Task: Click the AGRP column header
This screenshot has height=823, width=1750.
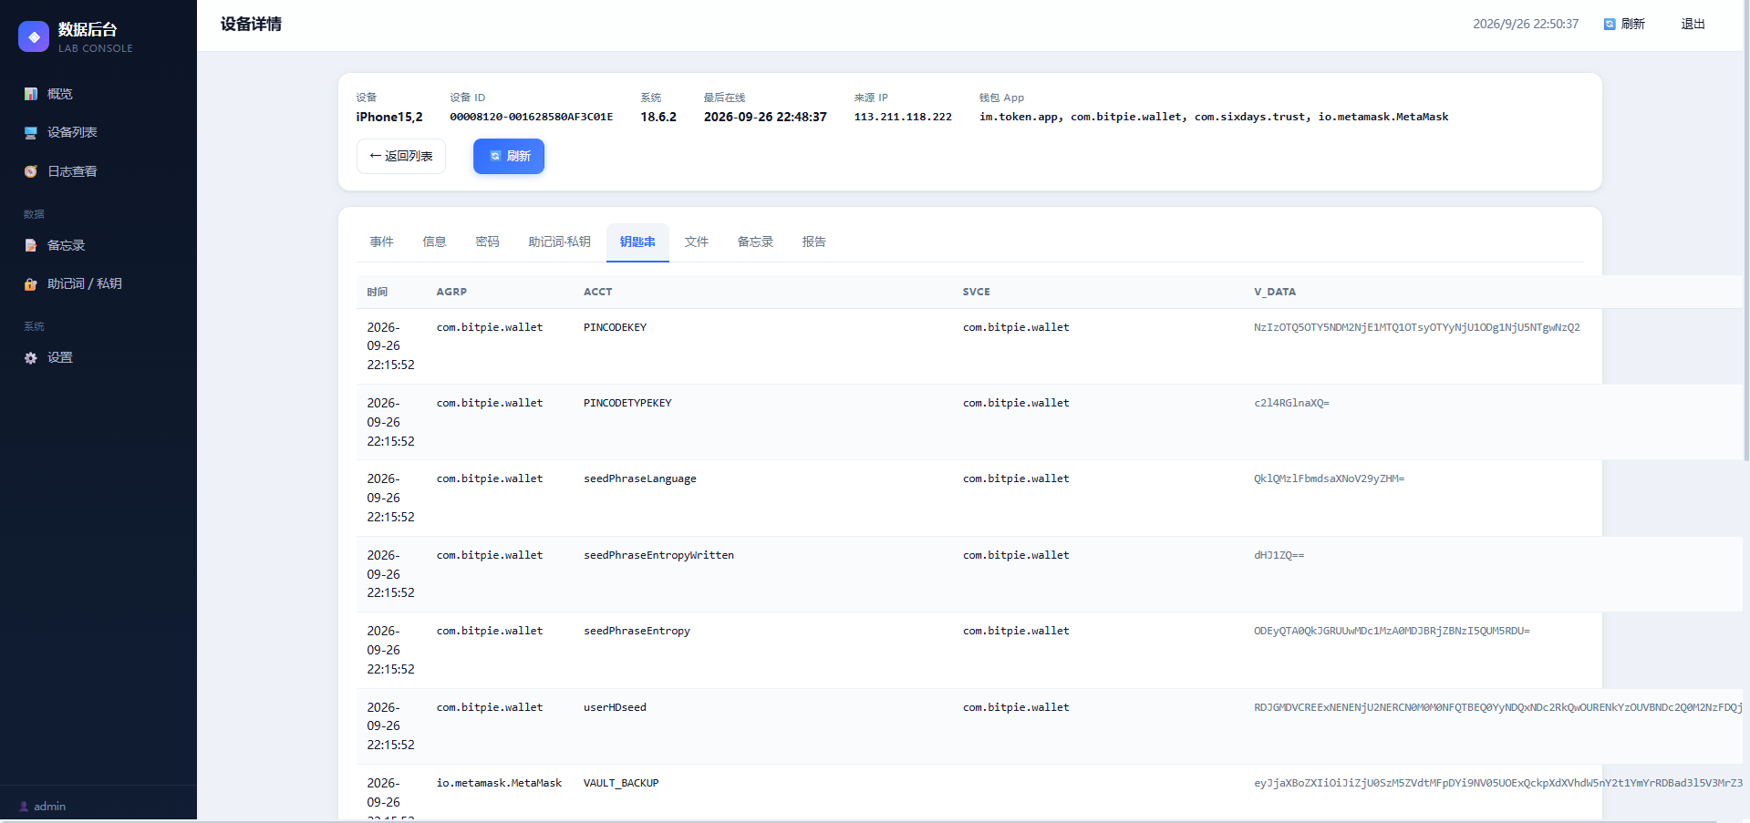Action: point(451,292)
